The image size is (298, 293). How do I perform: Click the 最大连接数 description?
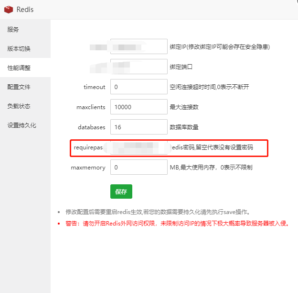point(184,107)
